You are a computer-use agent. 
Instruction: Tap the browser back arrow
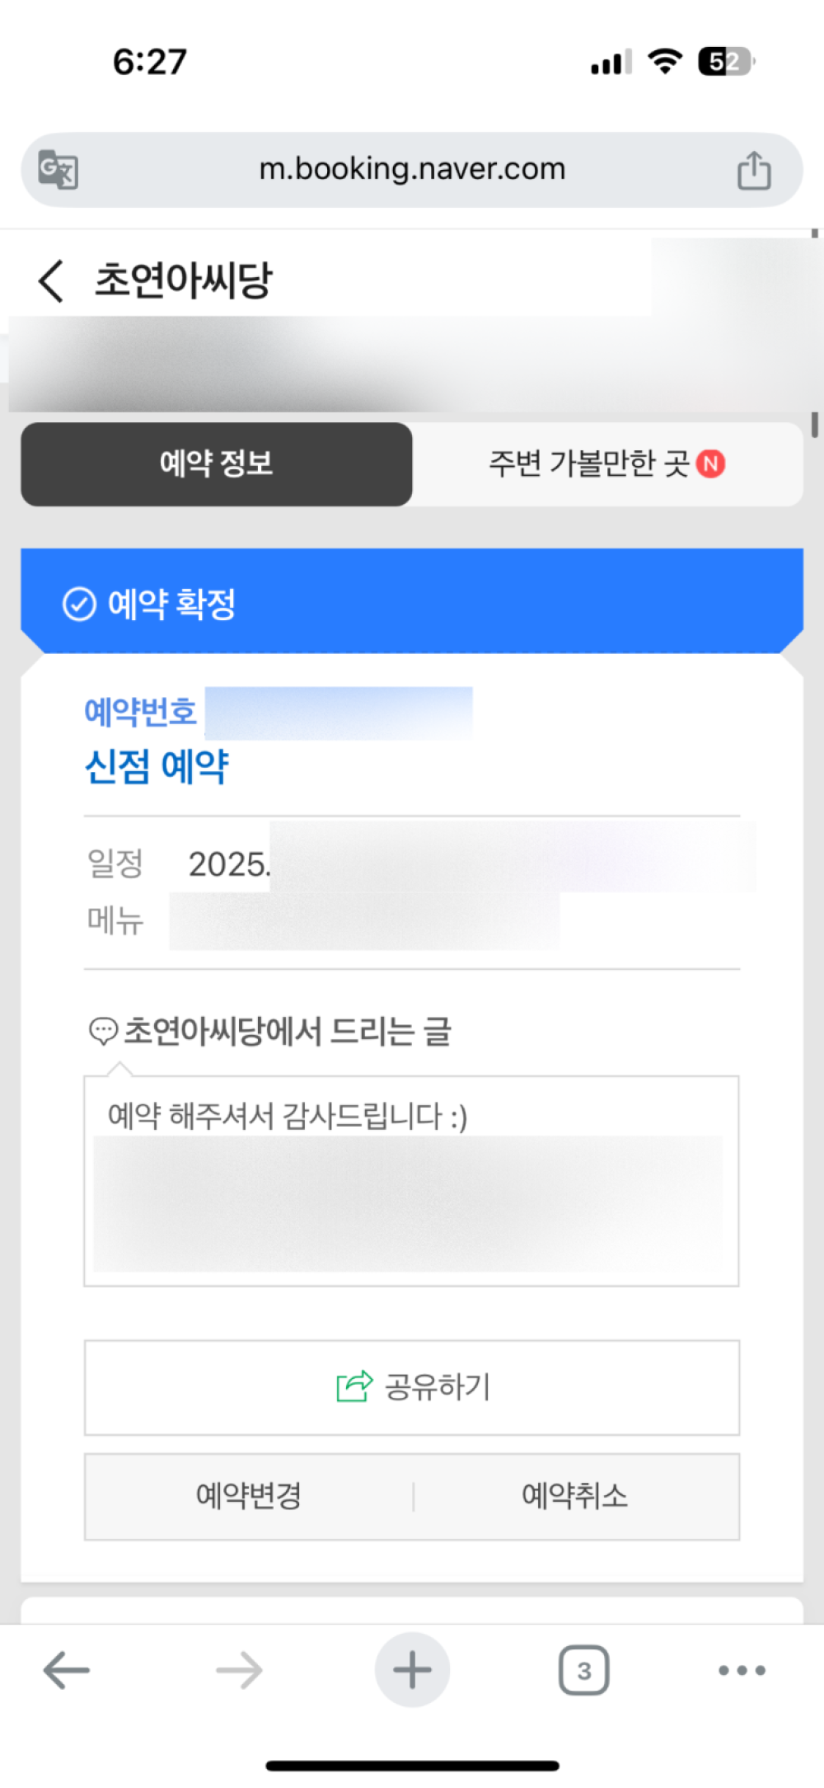[x=66, y=1671]
